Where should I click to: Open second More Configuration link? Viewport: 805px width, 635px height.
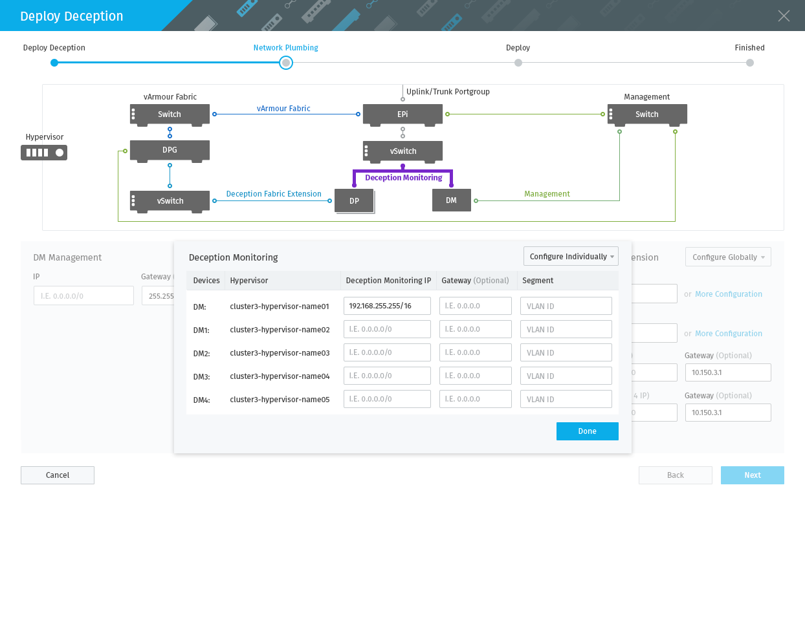pyautogui.click(x=729, y=334)
